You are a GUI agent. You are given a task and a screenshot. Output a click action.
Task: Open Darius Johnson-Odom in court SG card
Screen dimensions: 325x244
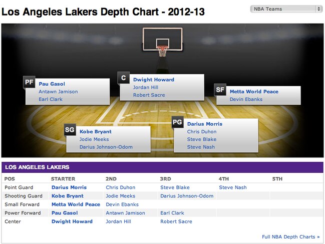[x=106, y=147]
